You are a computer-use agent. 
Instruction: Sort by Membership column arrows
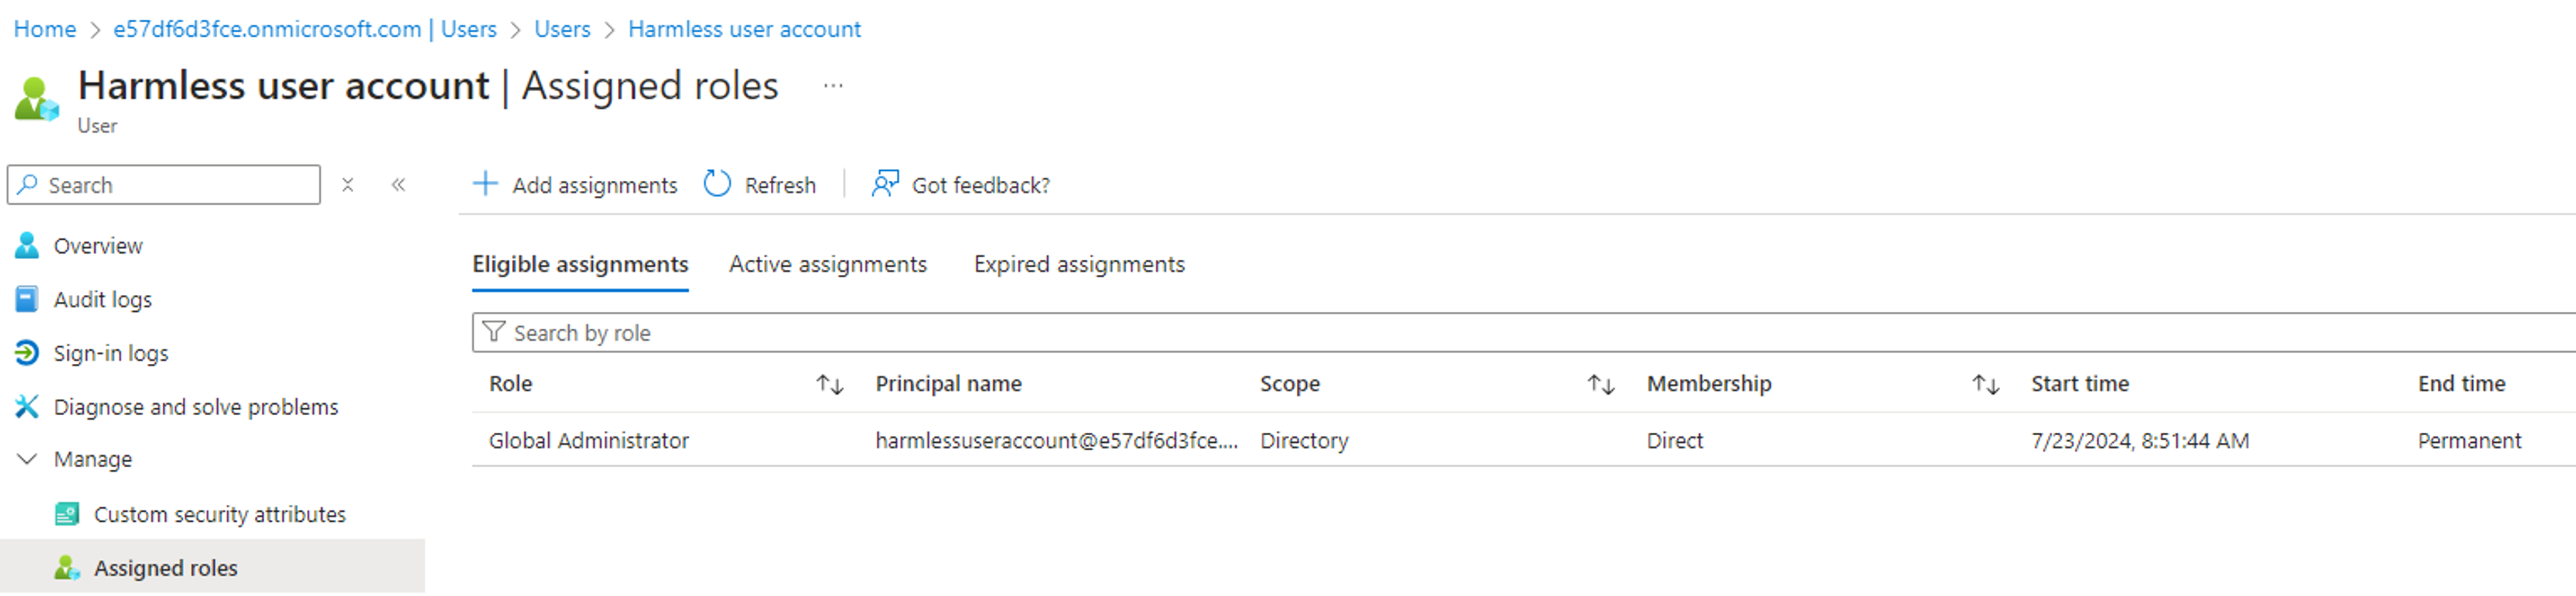coord(1985,384)
